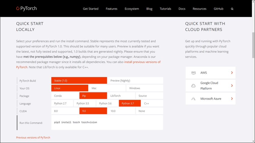Select None for CUDA

(149, 111)
